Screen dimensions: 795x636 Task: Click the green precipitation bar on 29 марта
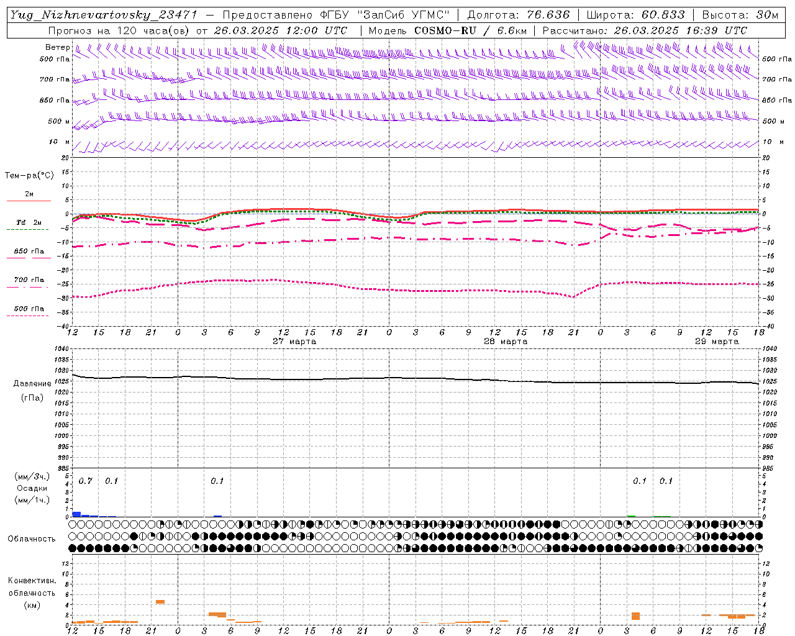(x=632, y=516)
